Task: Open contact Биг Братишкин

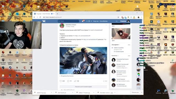Action: 121,84
